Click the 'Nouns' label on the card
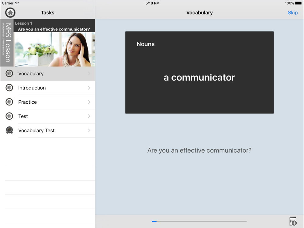The height and width of the screenshot is (228, 304). point(146,44)
